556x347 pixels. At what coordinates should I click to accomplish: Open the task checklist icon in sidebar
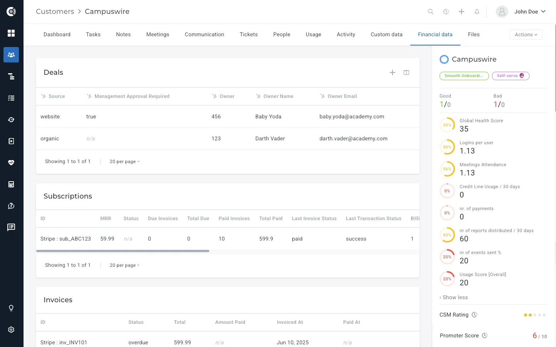pyautogui.click(x=11, y=98)
